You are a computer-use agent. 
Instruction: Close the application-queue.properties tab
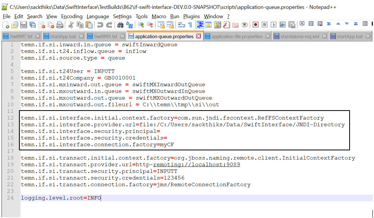199,36
